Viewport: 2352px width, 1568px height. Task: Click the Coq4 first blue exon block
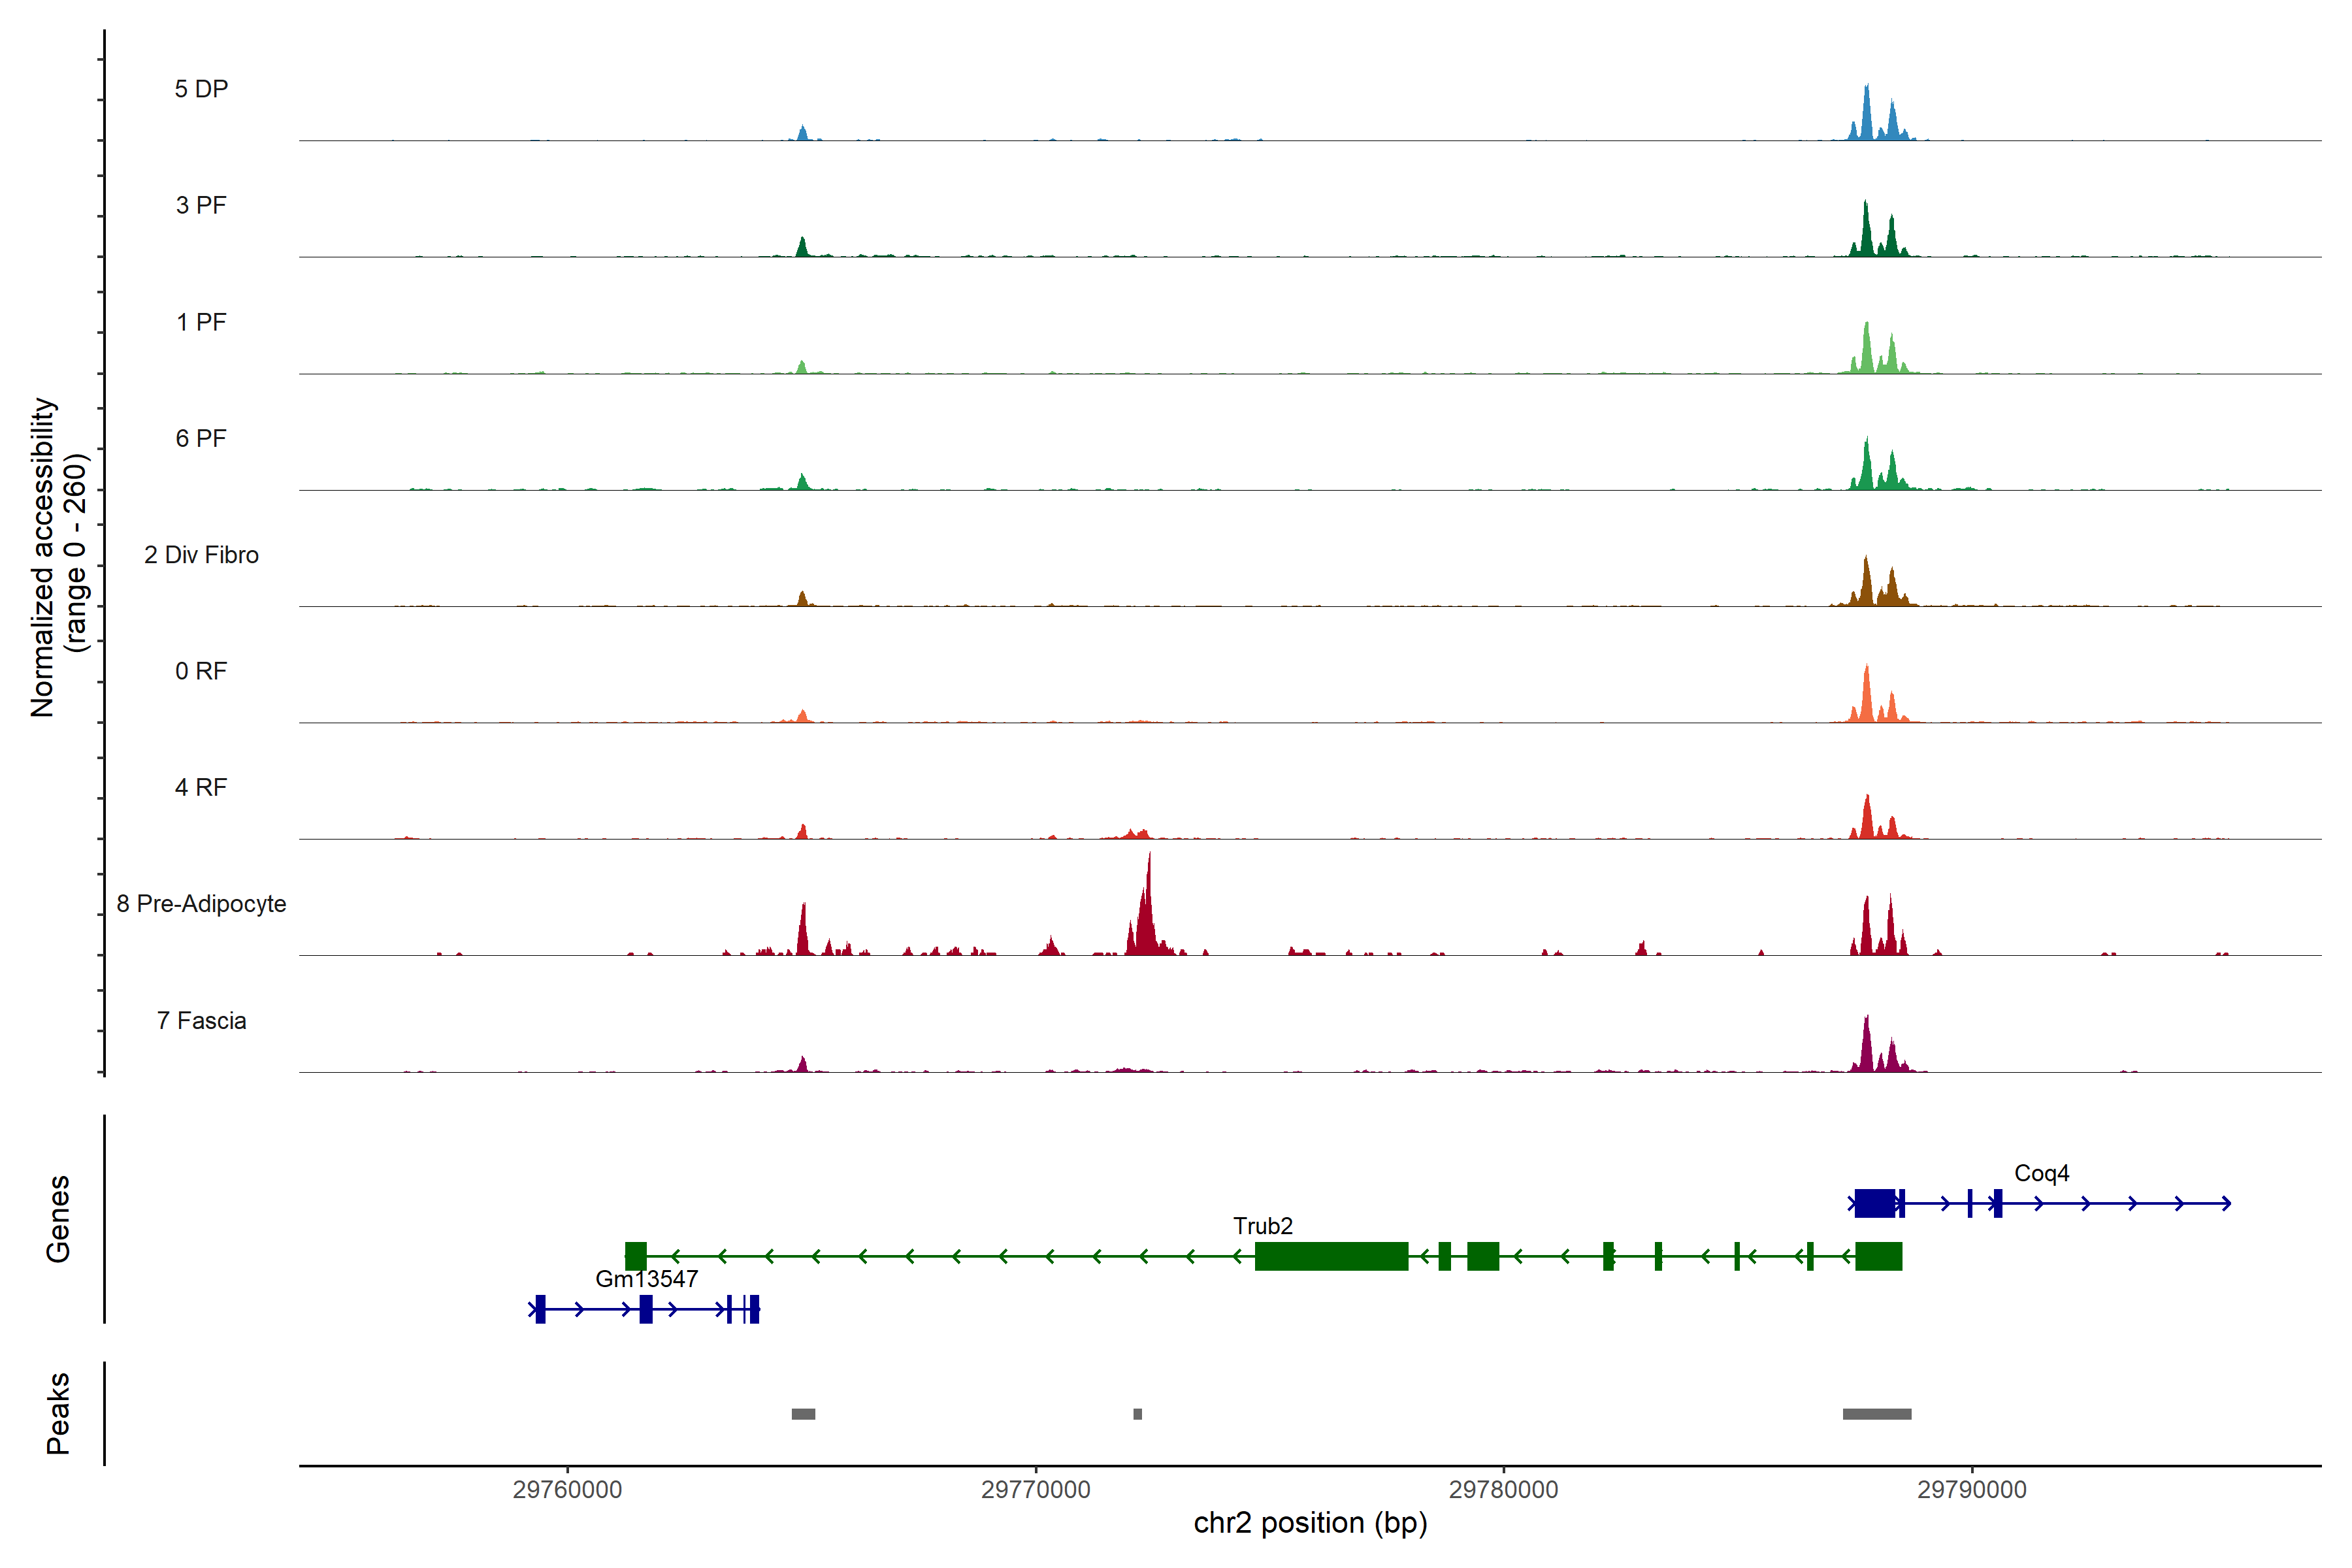pyautogui.click(x=1874, y=1203)
